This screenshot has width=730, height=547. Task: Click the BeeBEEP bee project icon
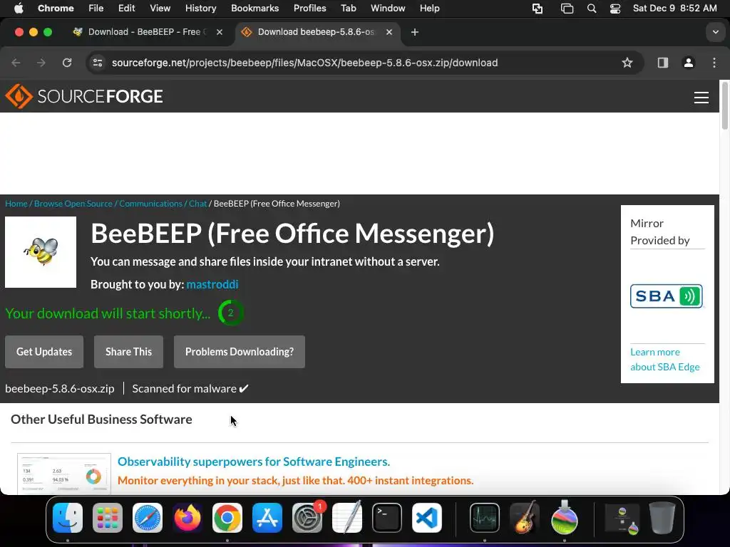41,252
